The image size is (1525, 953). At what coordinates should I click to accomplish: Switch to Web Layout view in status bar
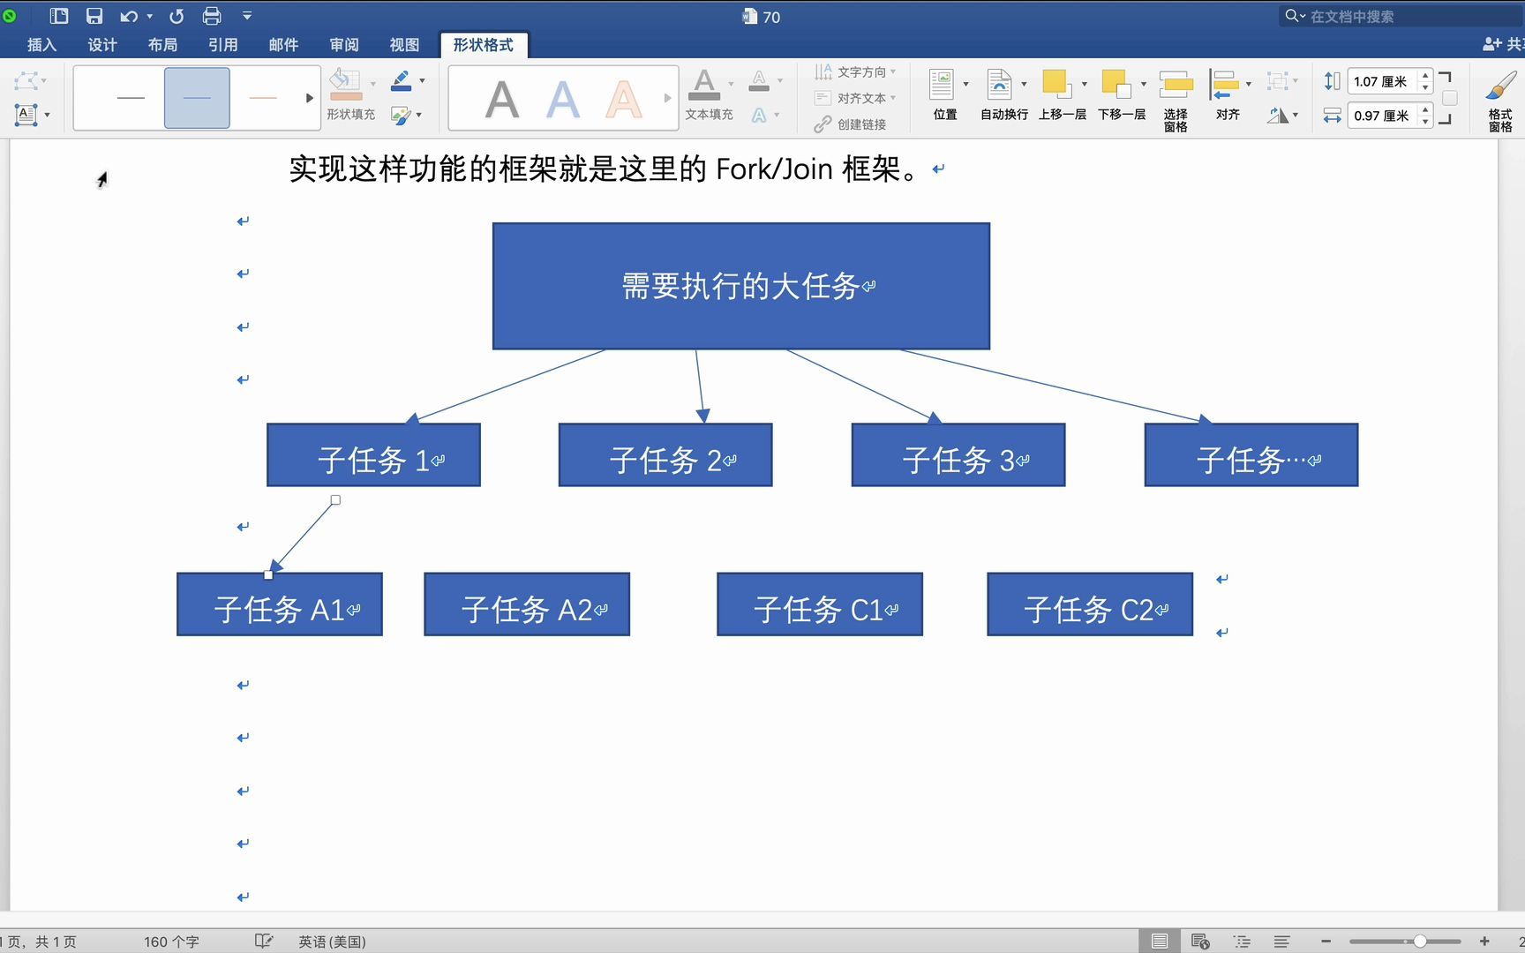1200,942
